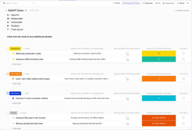192x130 pixels.
Task: Add assignee to Minimize production costs
Action: [127, 53]
